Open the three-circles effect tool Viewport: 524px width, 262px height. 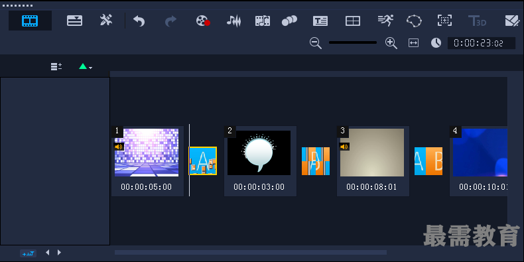pos(289,21)
